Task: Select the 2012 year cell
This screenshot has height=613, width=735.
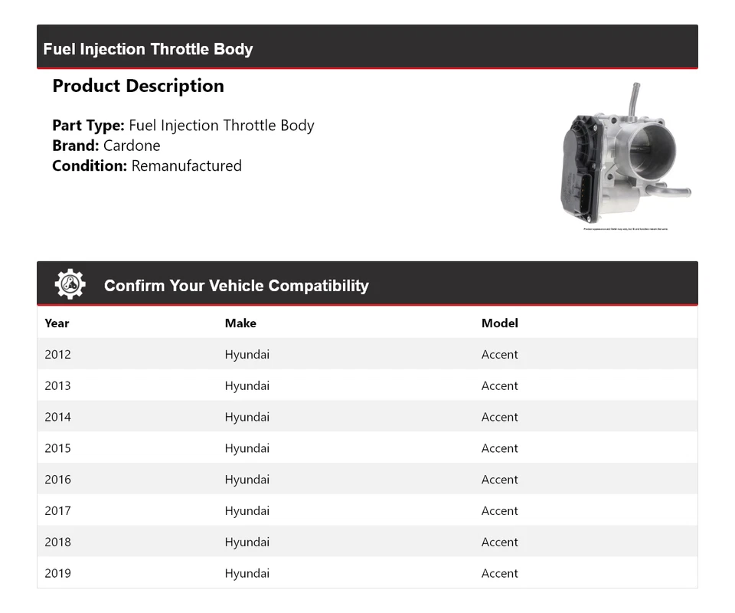Action: click(x=57, y=355)
